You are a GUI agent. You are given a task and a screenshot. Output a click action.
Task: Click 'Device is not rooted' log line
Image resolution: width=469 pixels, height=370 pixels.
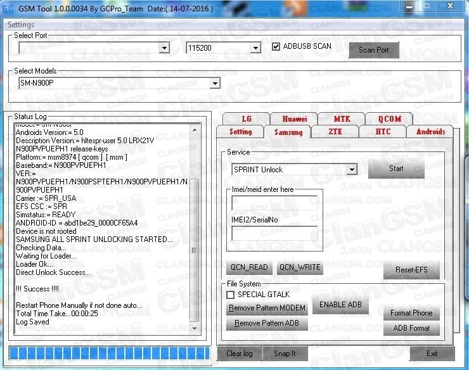tap(46, 231)
